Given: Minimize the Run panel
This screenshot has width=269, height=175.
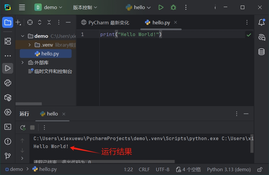Looking at the screenshot, I should tap(246, 114).
